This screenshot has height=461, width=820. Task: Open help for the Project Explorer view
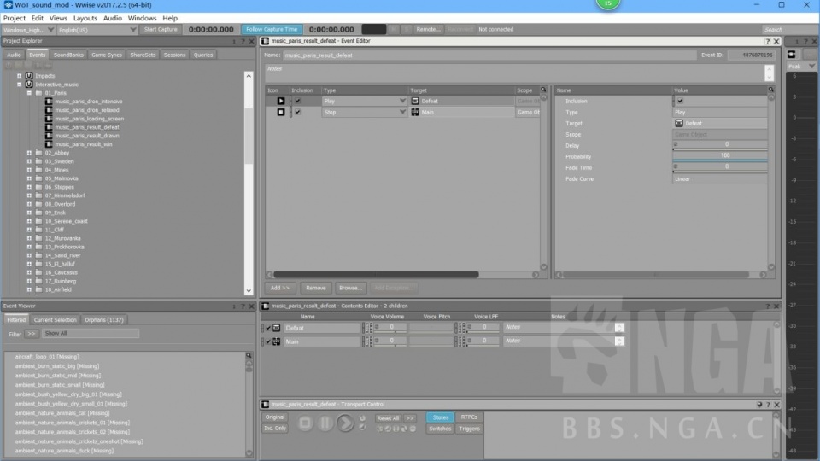[x=243, y=41]
